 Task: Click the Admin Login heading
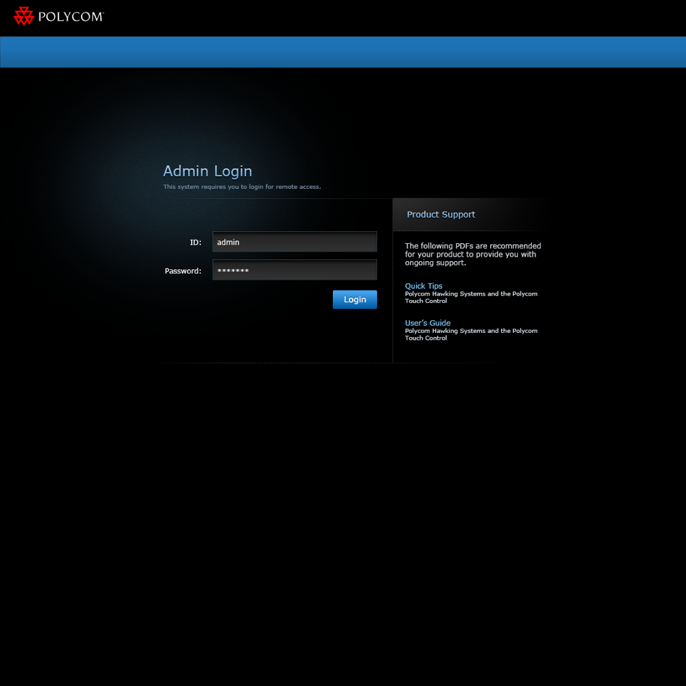208,171
